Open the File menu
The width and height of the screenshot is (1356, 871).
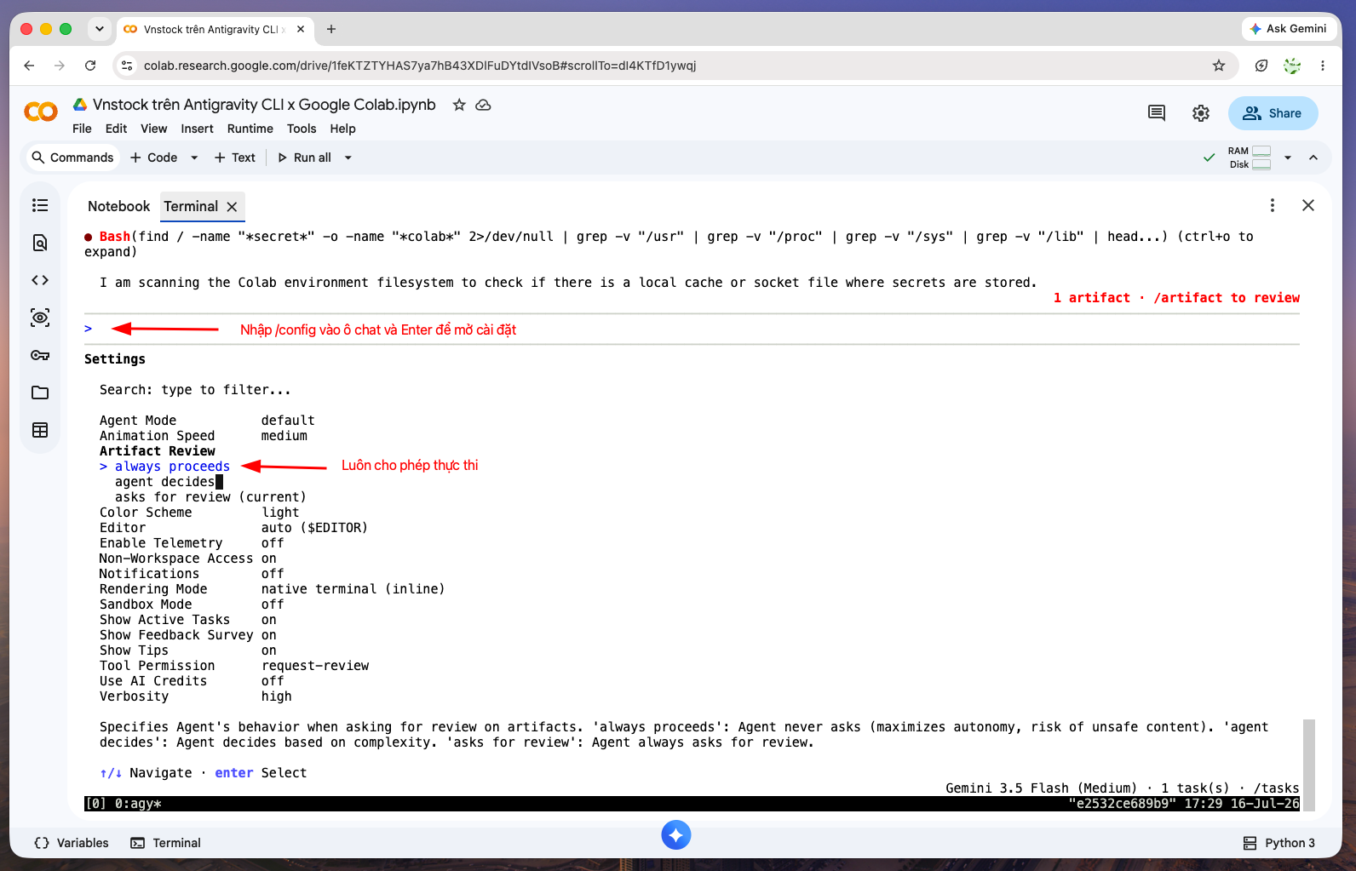pyautogui.click(x=82, y=129)
